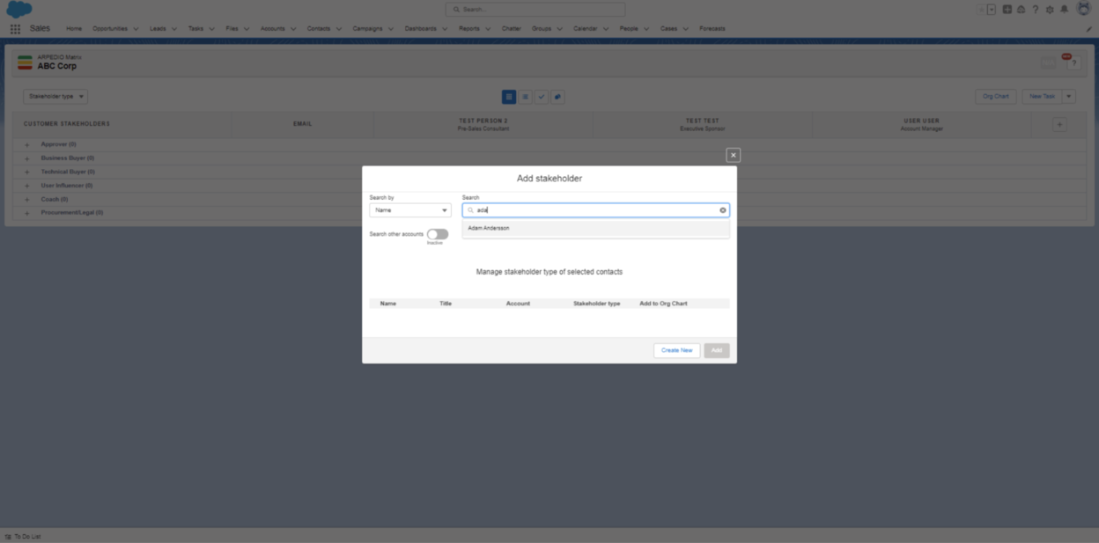Click the ARPEDIO Matrix striped logo icon
1099x543 pixels.
pyautogui.click(x=26, y=62)
